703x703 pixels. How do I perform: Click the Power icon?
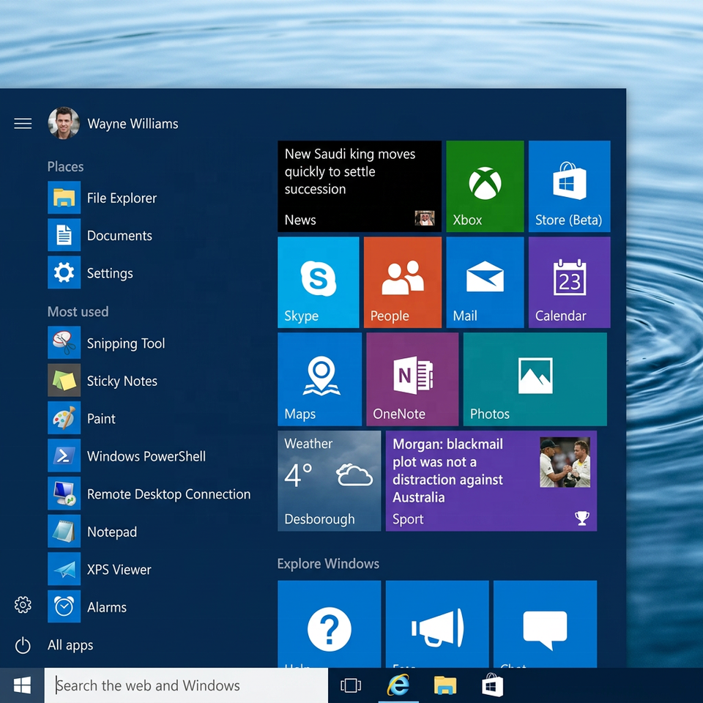coord(23,646)
